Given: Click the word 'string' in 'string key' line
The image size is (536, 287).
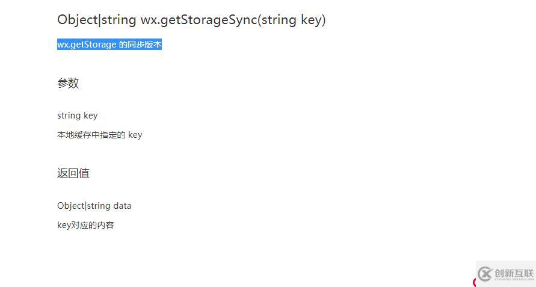Looking at the screenshot, I should pyautogui.click(x=69, y=116).
